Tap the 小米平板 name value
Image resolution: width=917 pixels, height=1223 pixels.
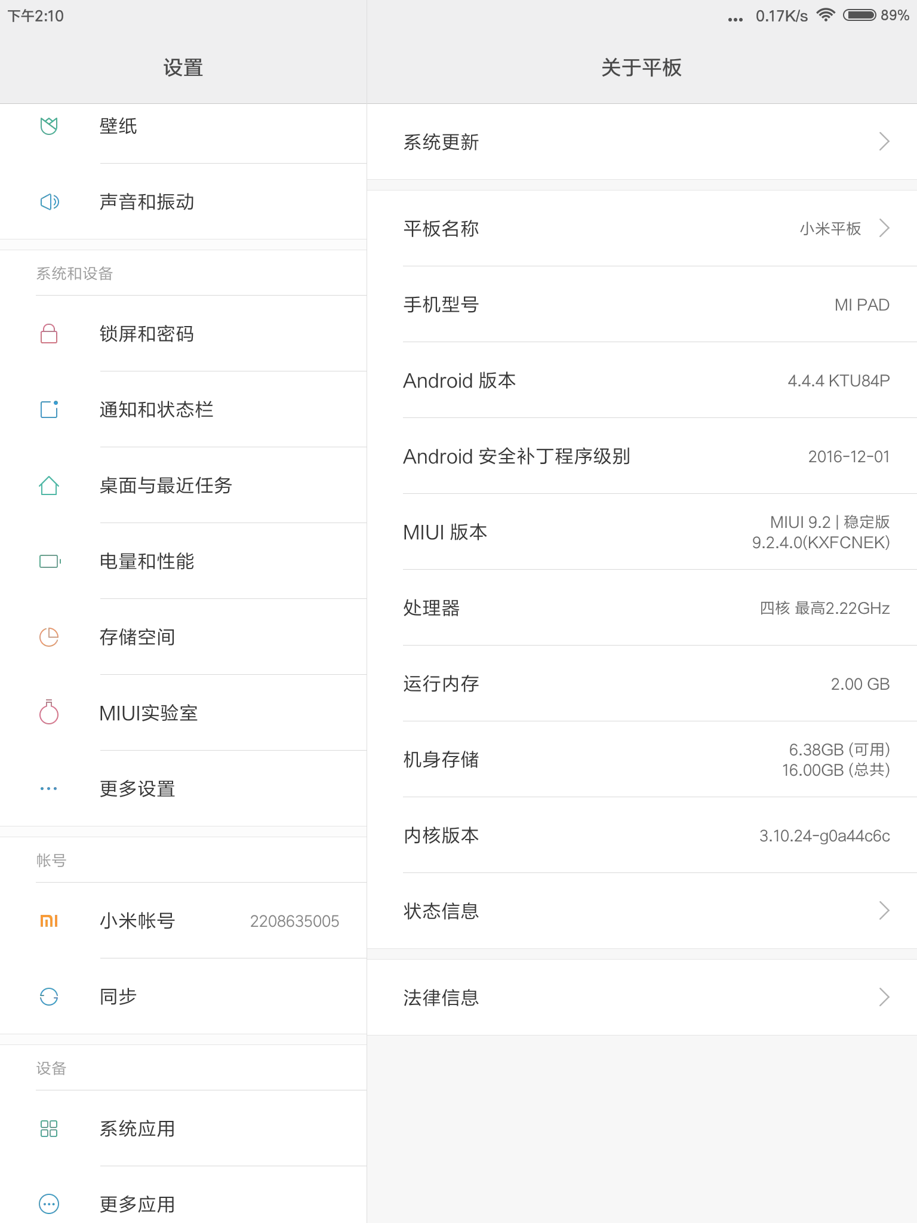(x=830, y=229)
